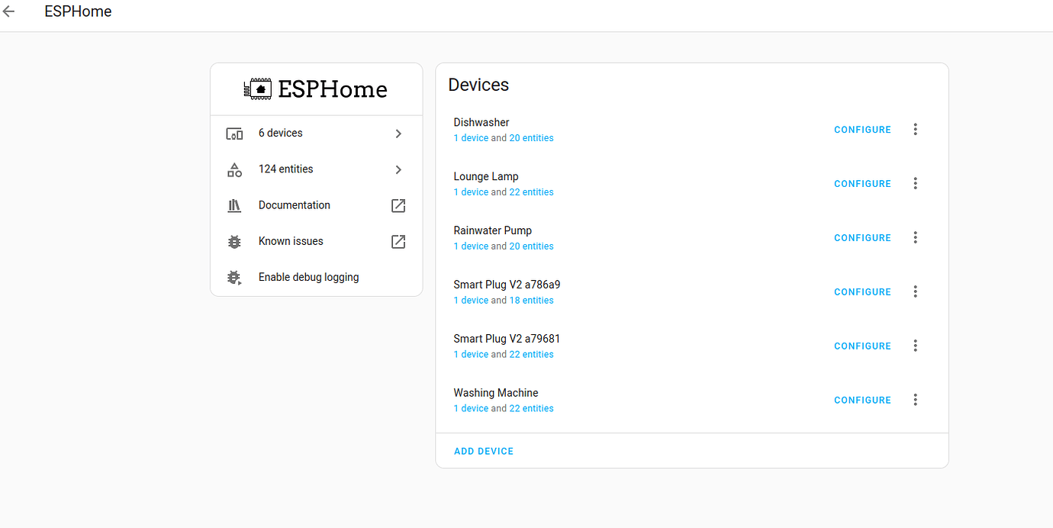Click the devices counter icon

click(x=234, y=133)
